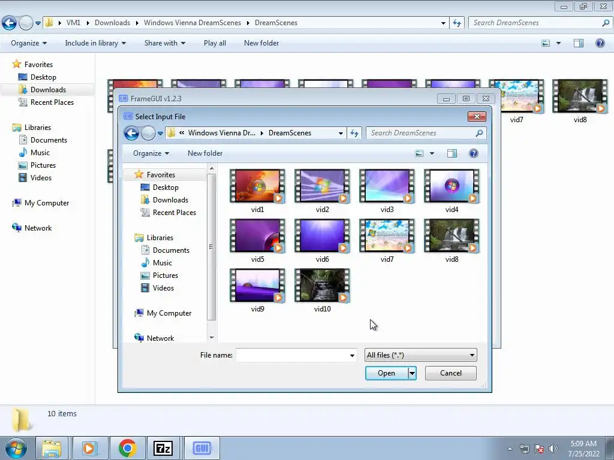Select Pictures library in dialog pane
614x460 pixels.
pyautogui.click(x=165, y=276)
